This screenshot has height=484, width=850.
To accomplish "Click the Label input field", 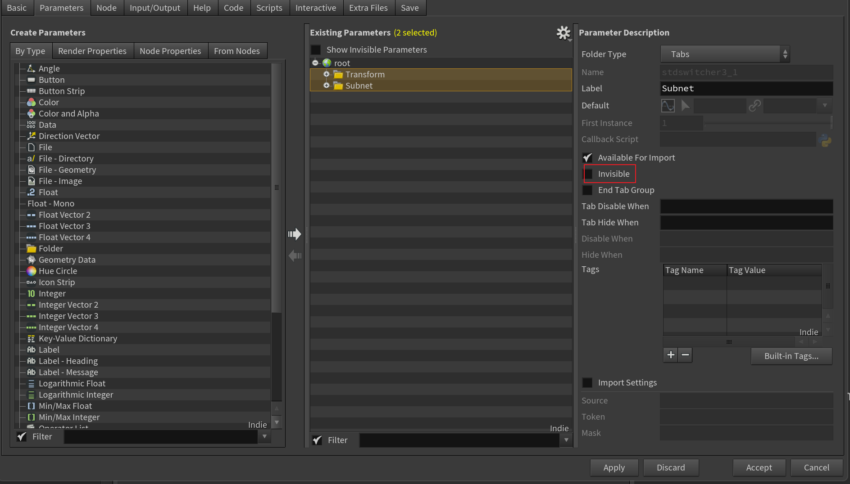I will click(746, 89).
